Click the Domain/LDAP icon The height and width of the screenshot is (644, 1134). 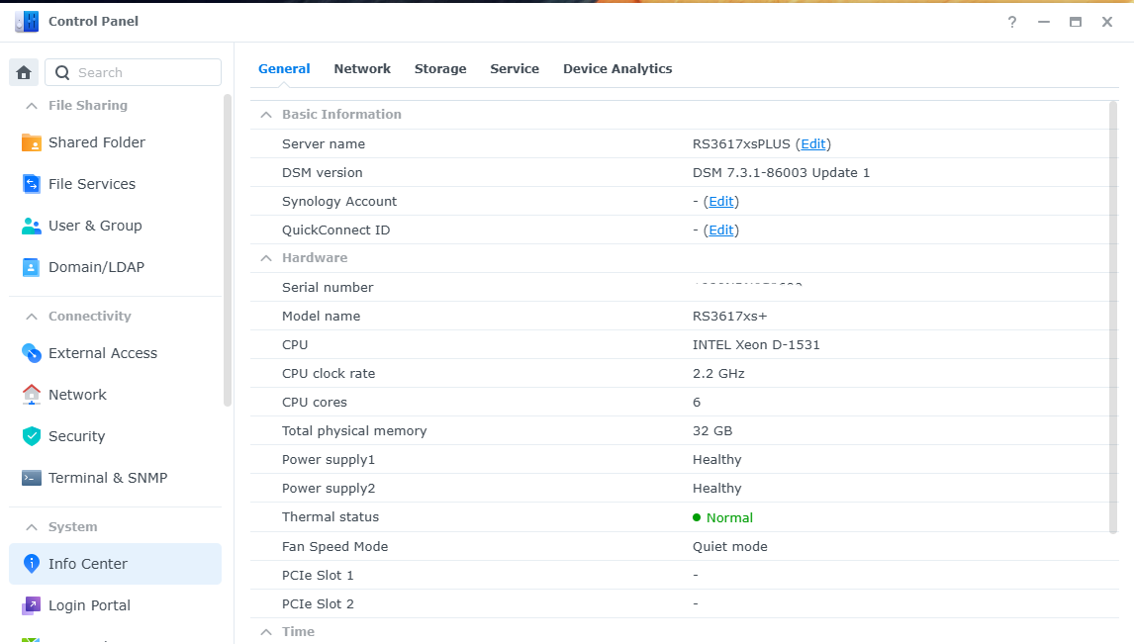click(31, 267)
